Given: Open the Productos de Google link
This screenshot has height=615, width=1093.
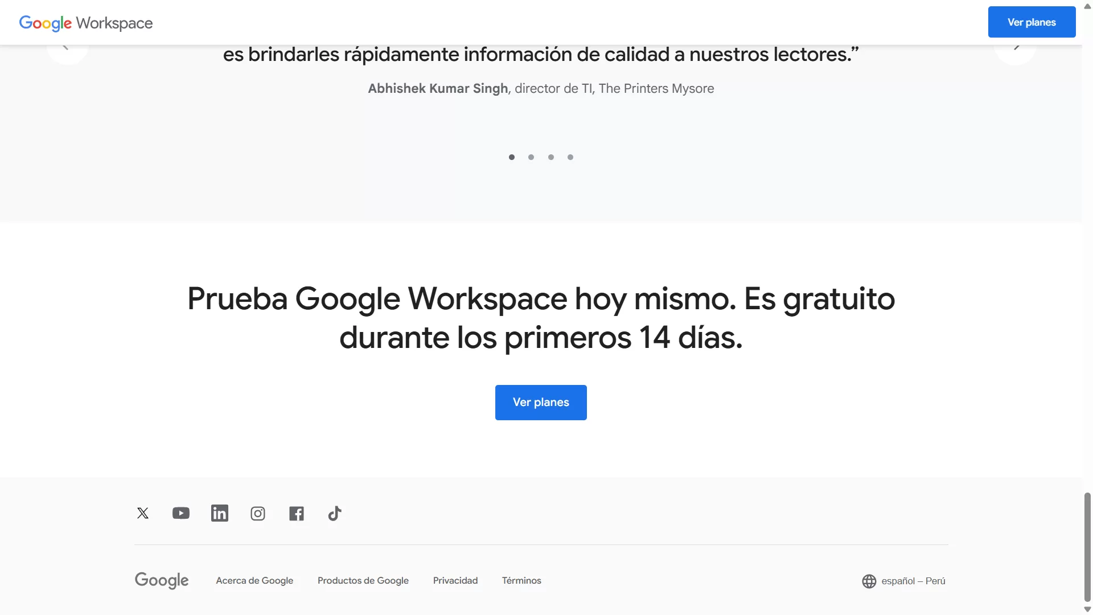Looking at the screenshot, I should pyautogui.click(x=363, y=580).
